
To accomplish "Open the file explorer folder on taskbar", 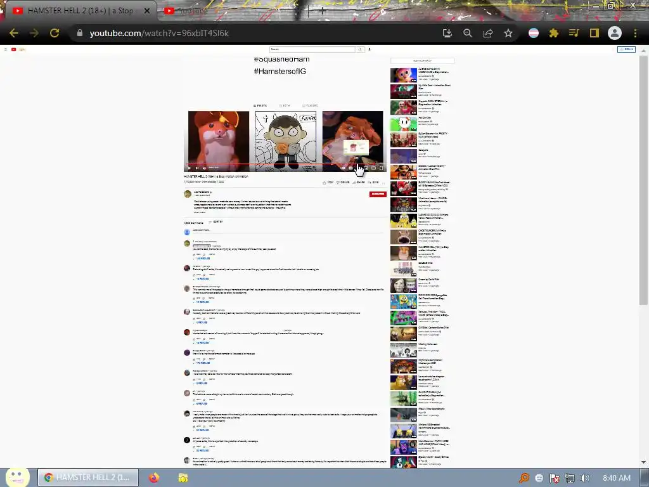I will (x=183, y=477).
